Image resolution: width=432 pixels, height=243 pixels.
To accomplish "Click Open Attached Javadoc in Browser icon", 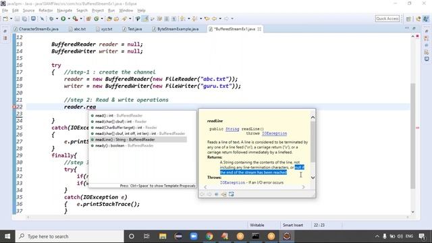I will coord(231,194).
